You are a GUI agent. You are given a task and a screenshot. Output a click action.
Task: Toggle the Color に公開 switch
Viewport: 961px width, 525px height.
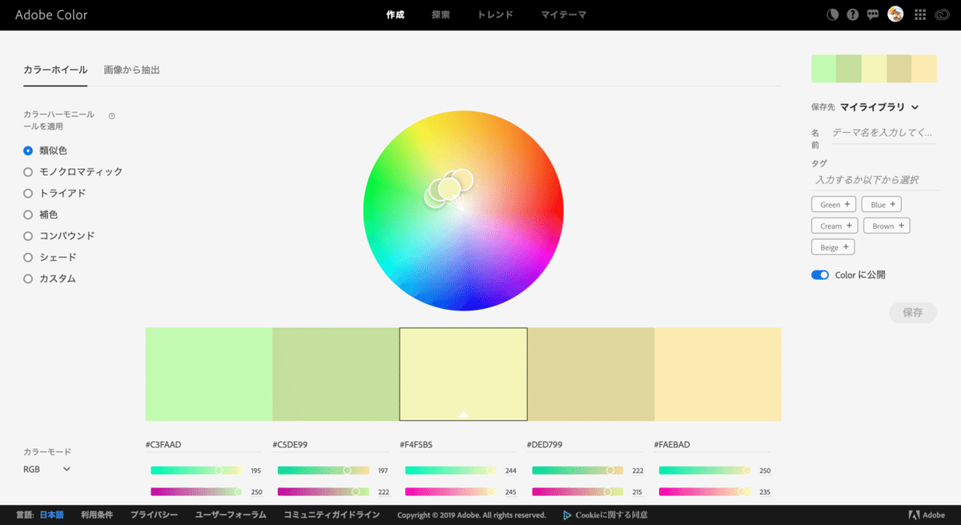[x=820, y=275]
